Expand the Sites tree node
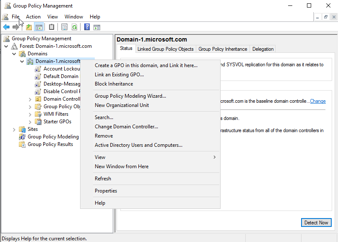Image resolution: width=338 pixels, height=242 pixels. (14, 130)
